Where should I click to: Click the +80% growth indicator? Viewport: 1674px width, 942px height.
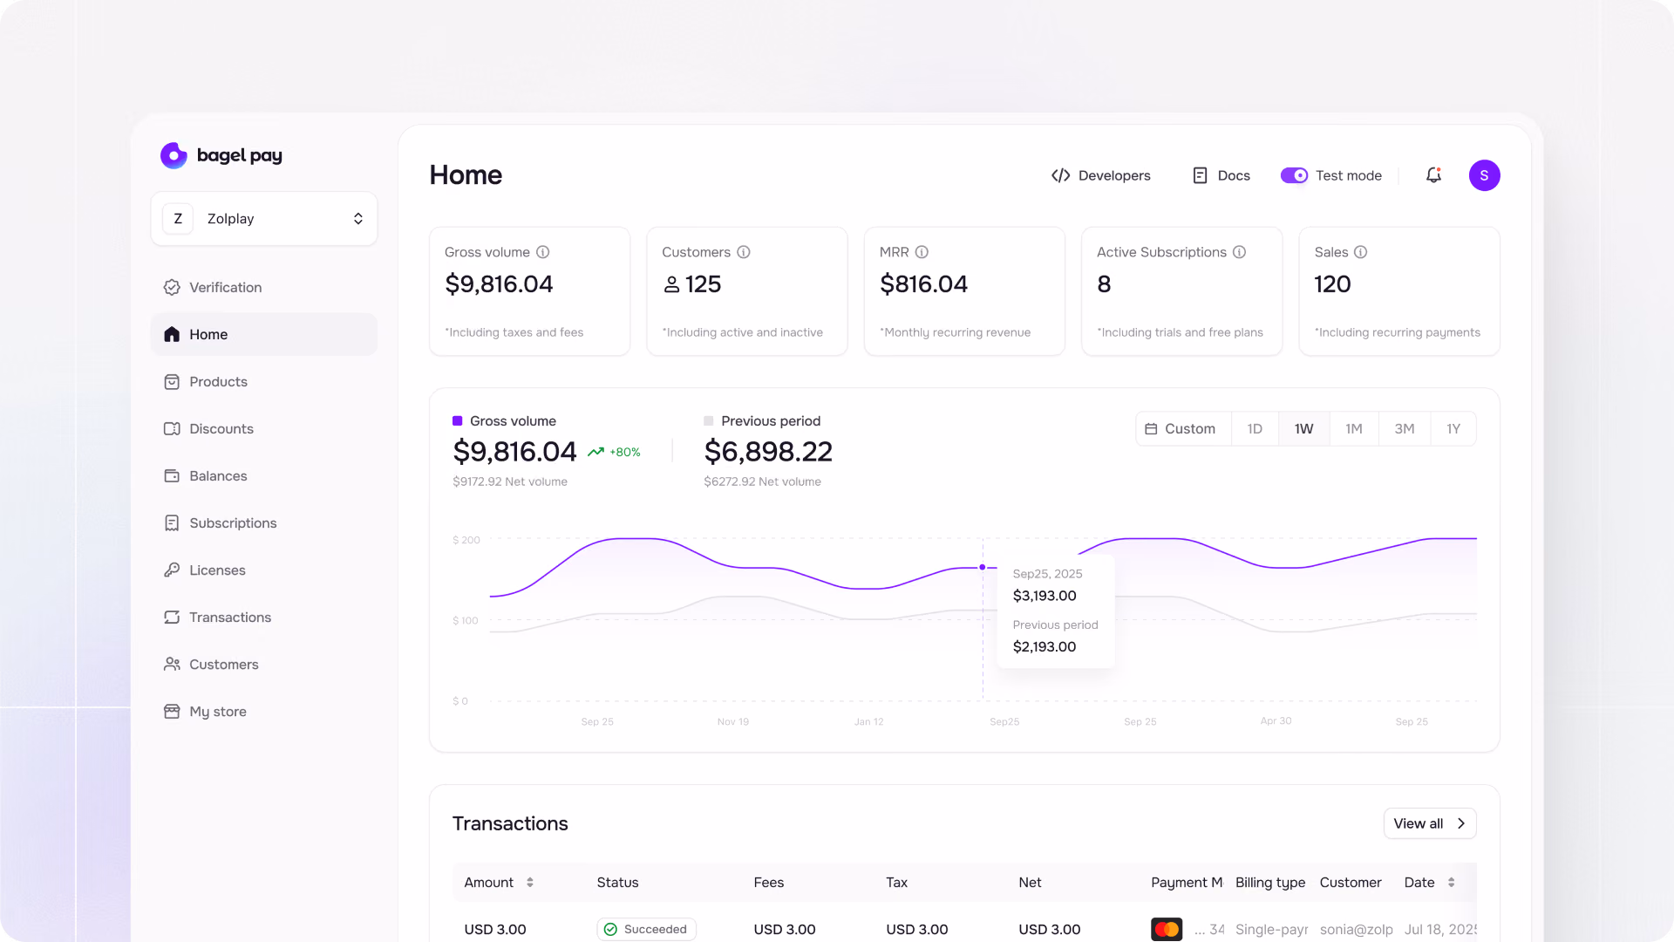click(x=614, y=452)
